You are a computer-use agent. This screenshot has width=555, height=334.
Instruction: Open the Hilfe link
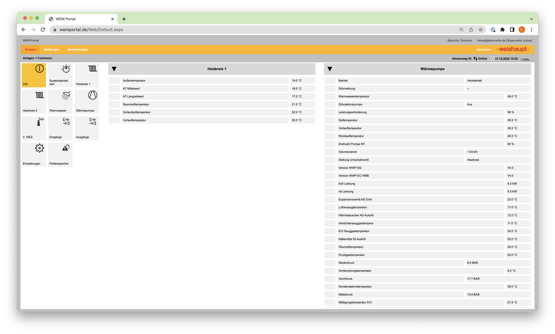(525, 59)
